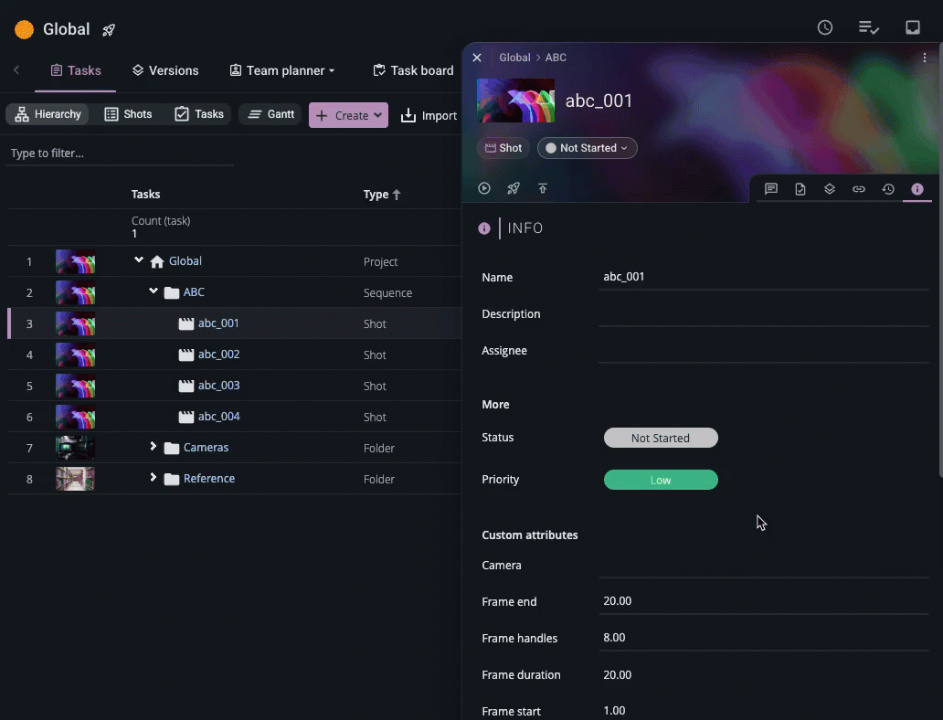Open the Task board tab
The height and width of the screenshot is (720, 943).
coord(413,70)
